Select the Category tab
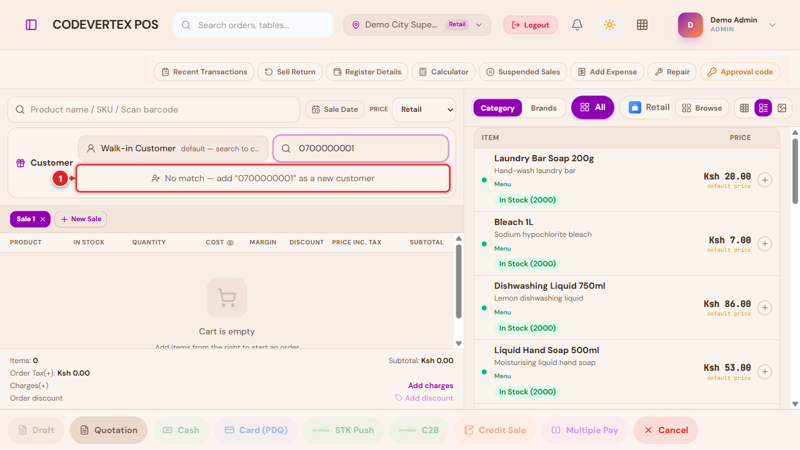This screenshot has width=800, height=450. click(497, 108)
